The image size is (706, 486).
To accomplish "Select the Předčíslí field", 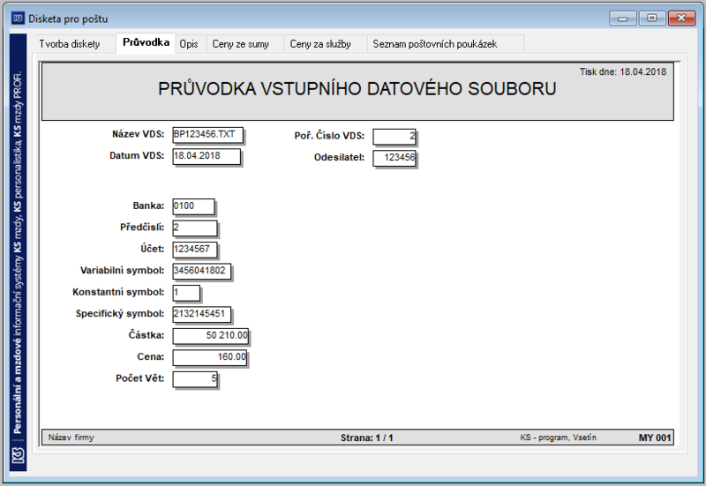I will pyautogui.click(x=194, y=228).
